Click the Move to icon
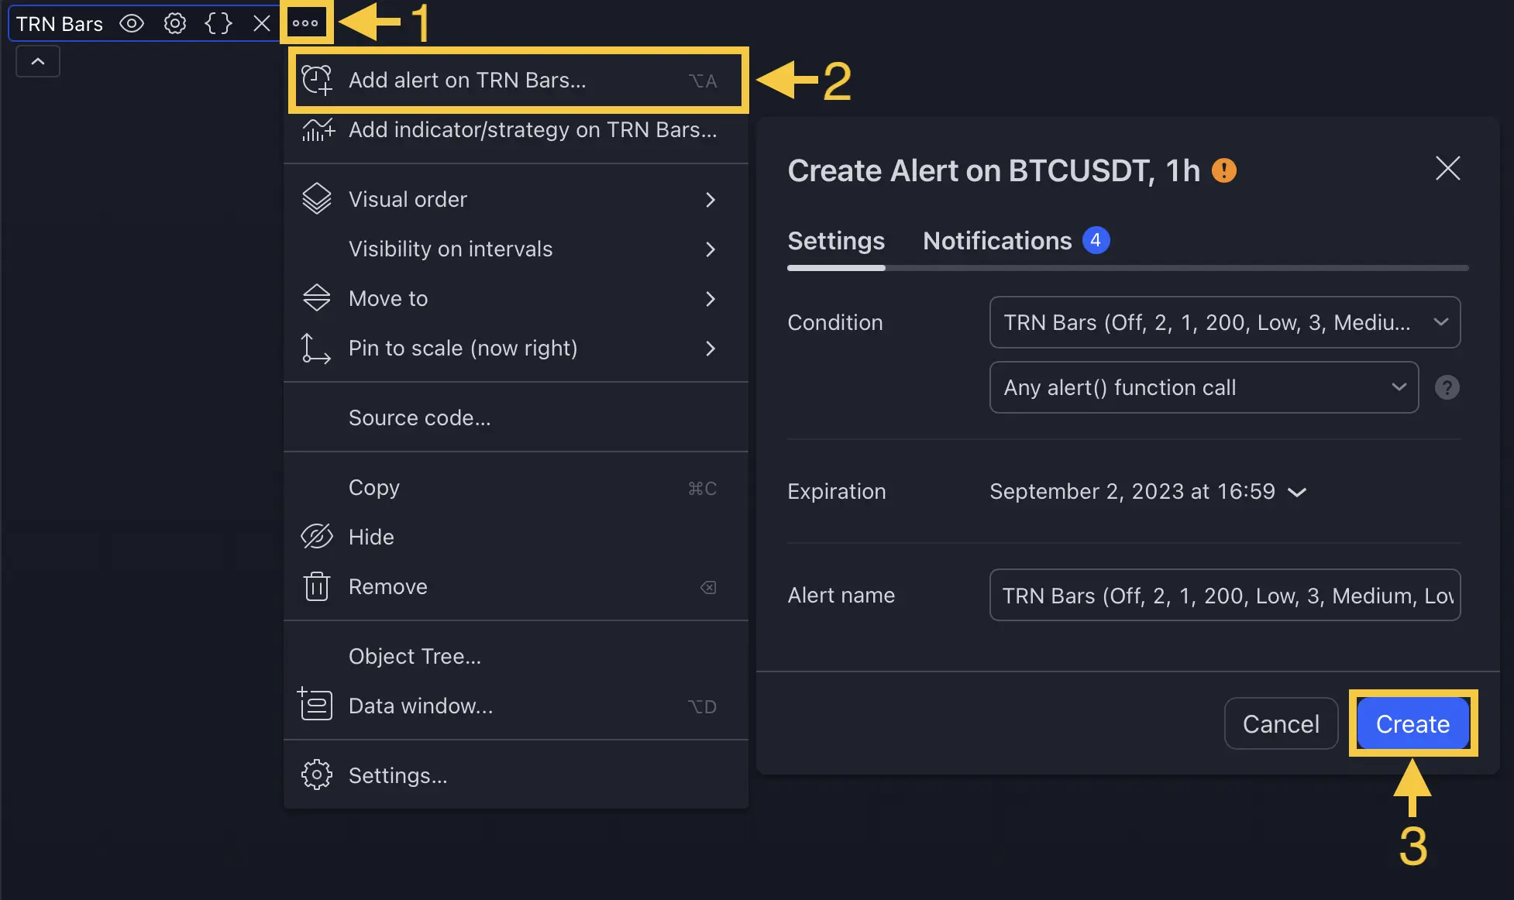The image size is (1514, 900). pyautogui.click(x=317, y=298)
